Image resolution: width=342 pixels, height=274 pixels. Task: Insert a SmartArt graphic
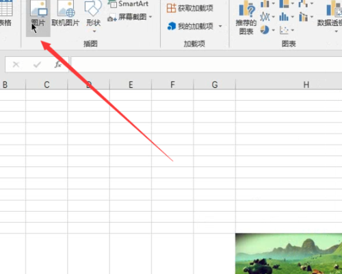(x=129, y=4)
